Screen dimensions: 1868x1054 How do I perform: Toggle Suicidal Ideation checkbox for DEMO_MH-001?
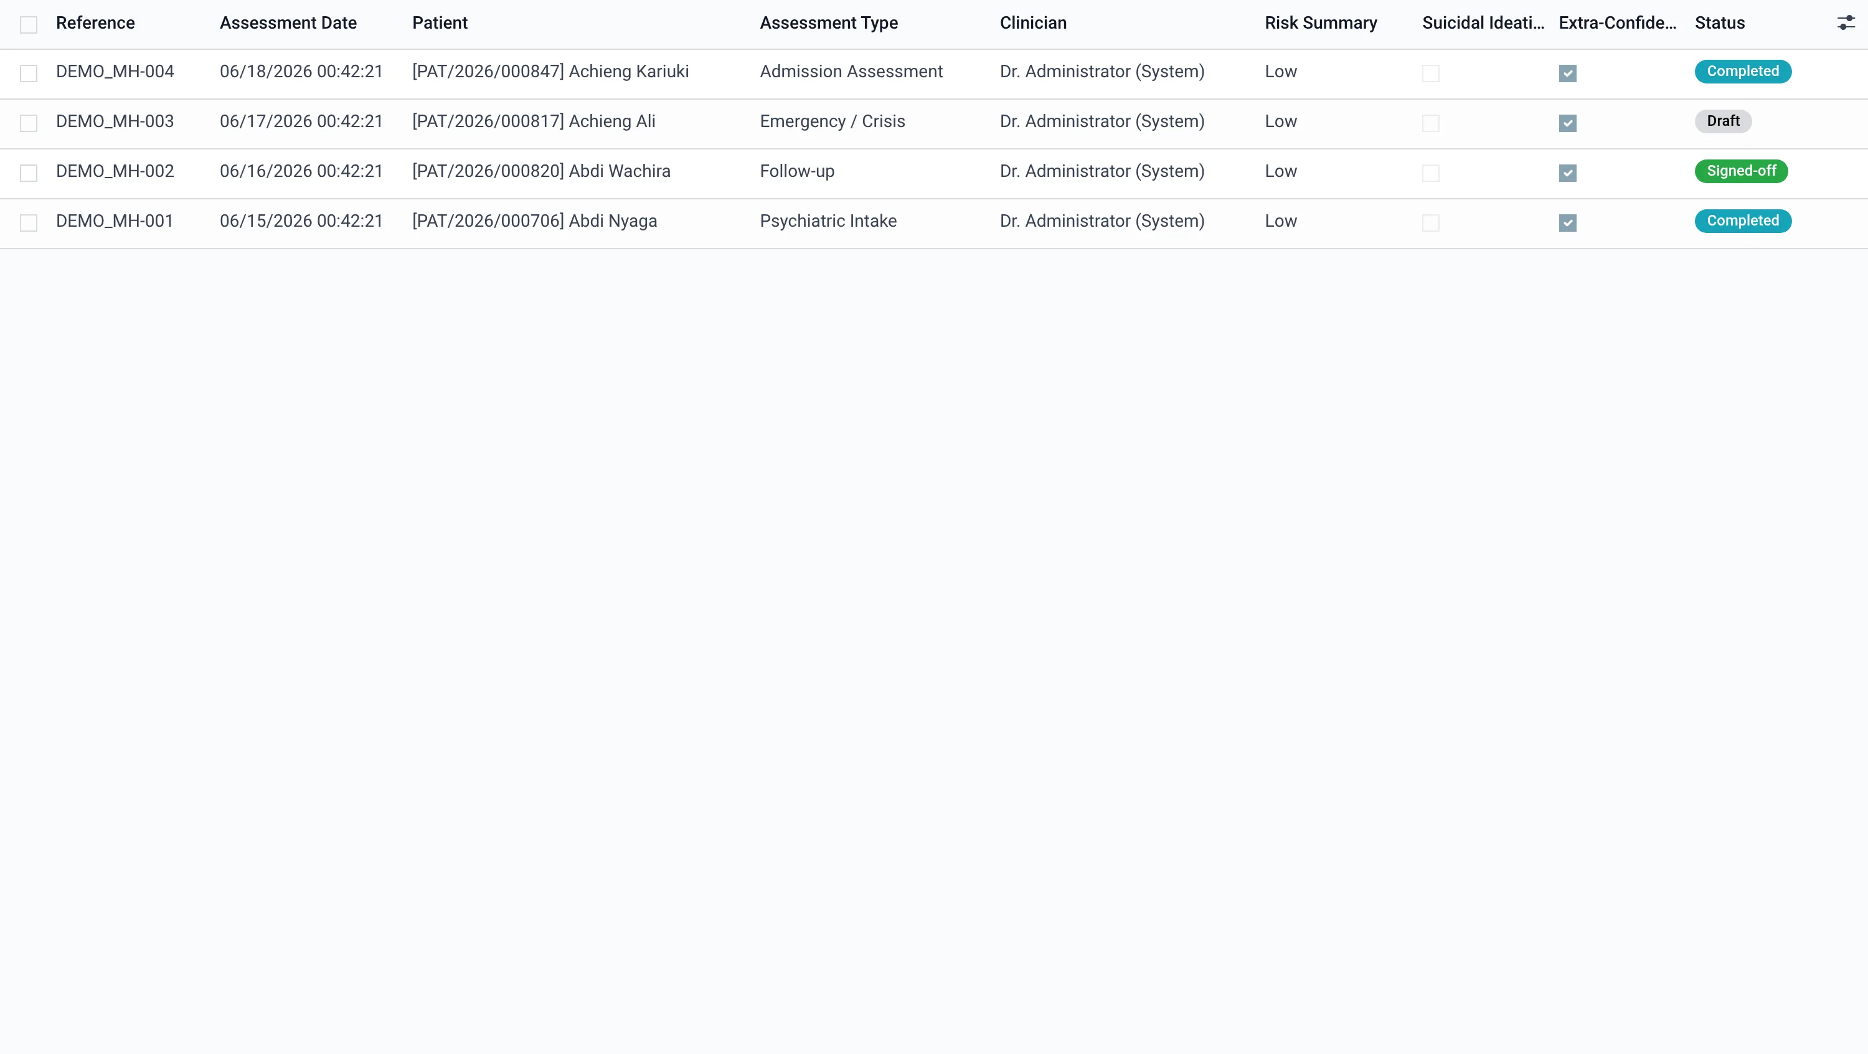[1431, 222]
